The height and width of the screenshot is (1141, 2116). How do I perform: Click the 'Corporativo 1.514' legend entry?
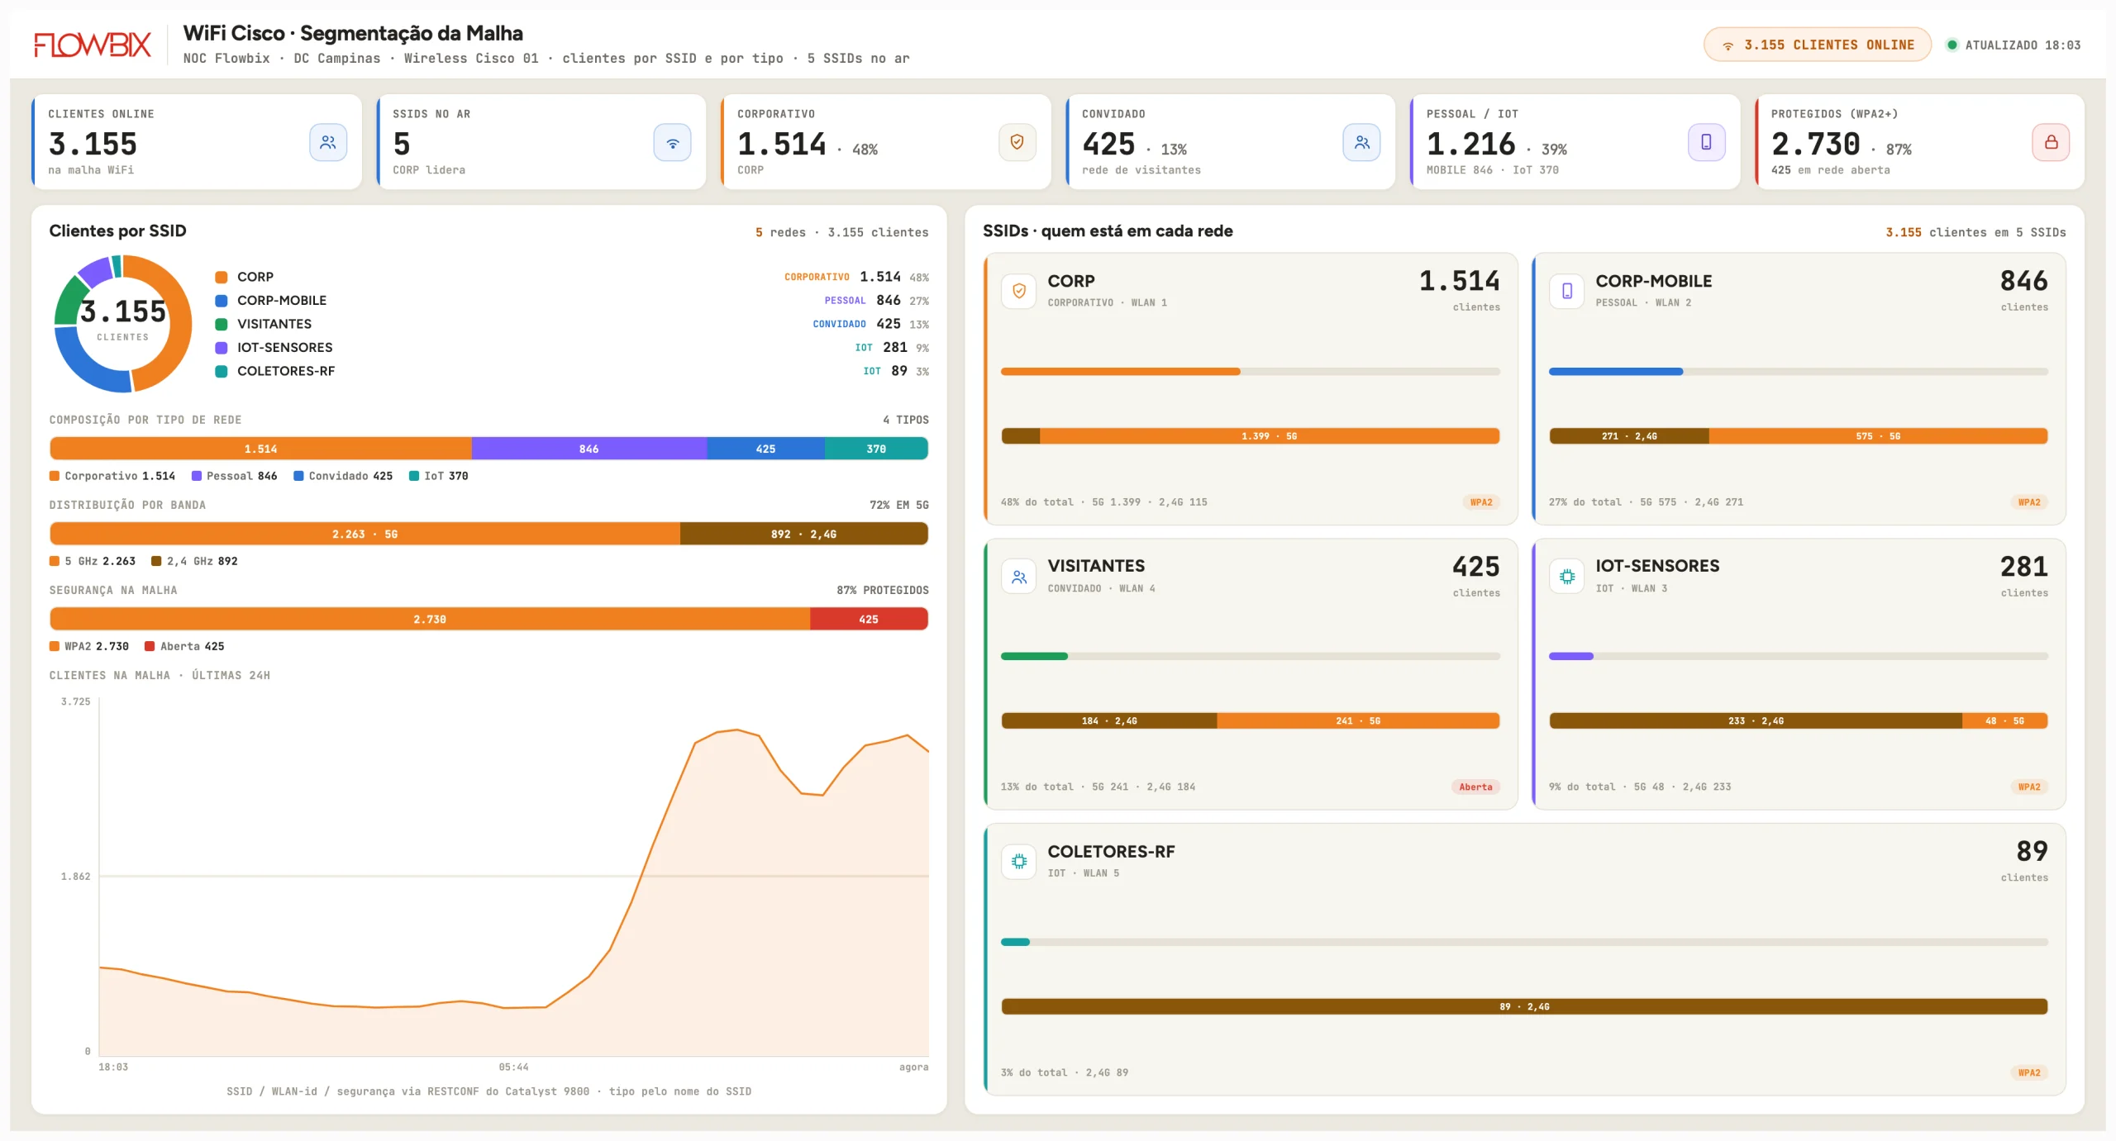click(x=112, y=476)
